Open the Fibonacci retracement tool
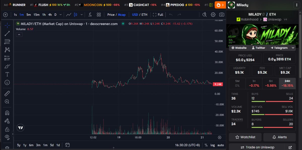 7,42
